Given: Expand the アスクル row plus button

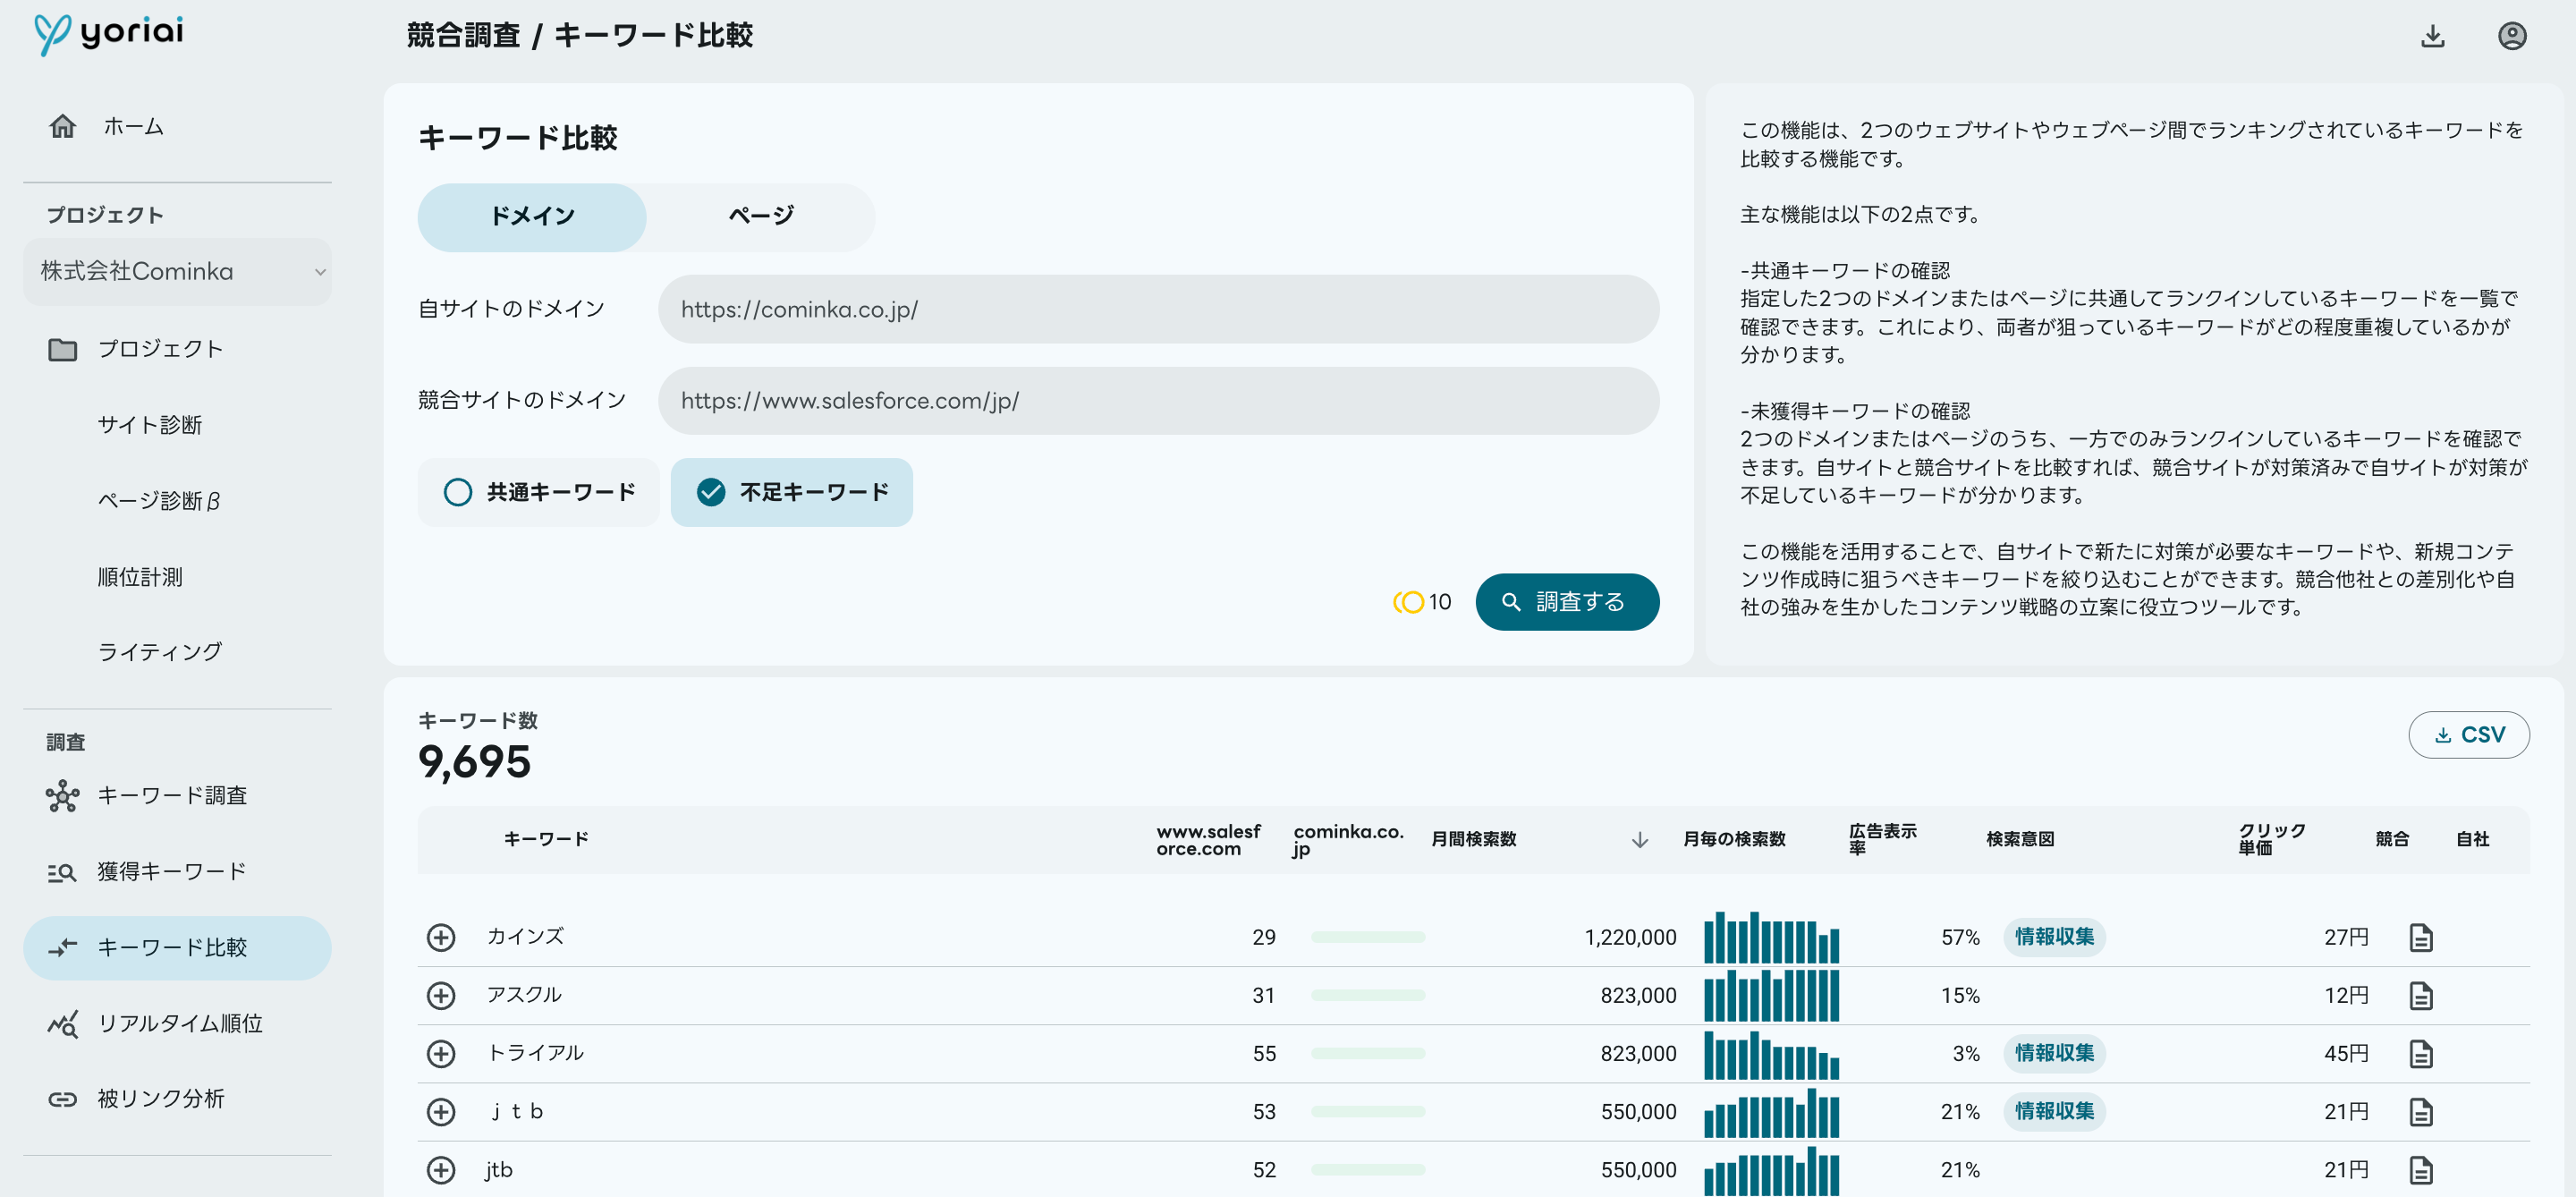Looking at the screenshot, I should click(441, 995).
